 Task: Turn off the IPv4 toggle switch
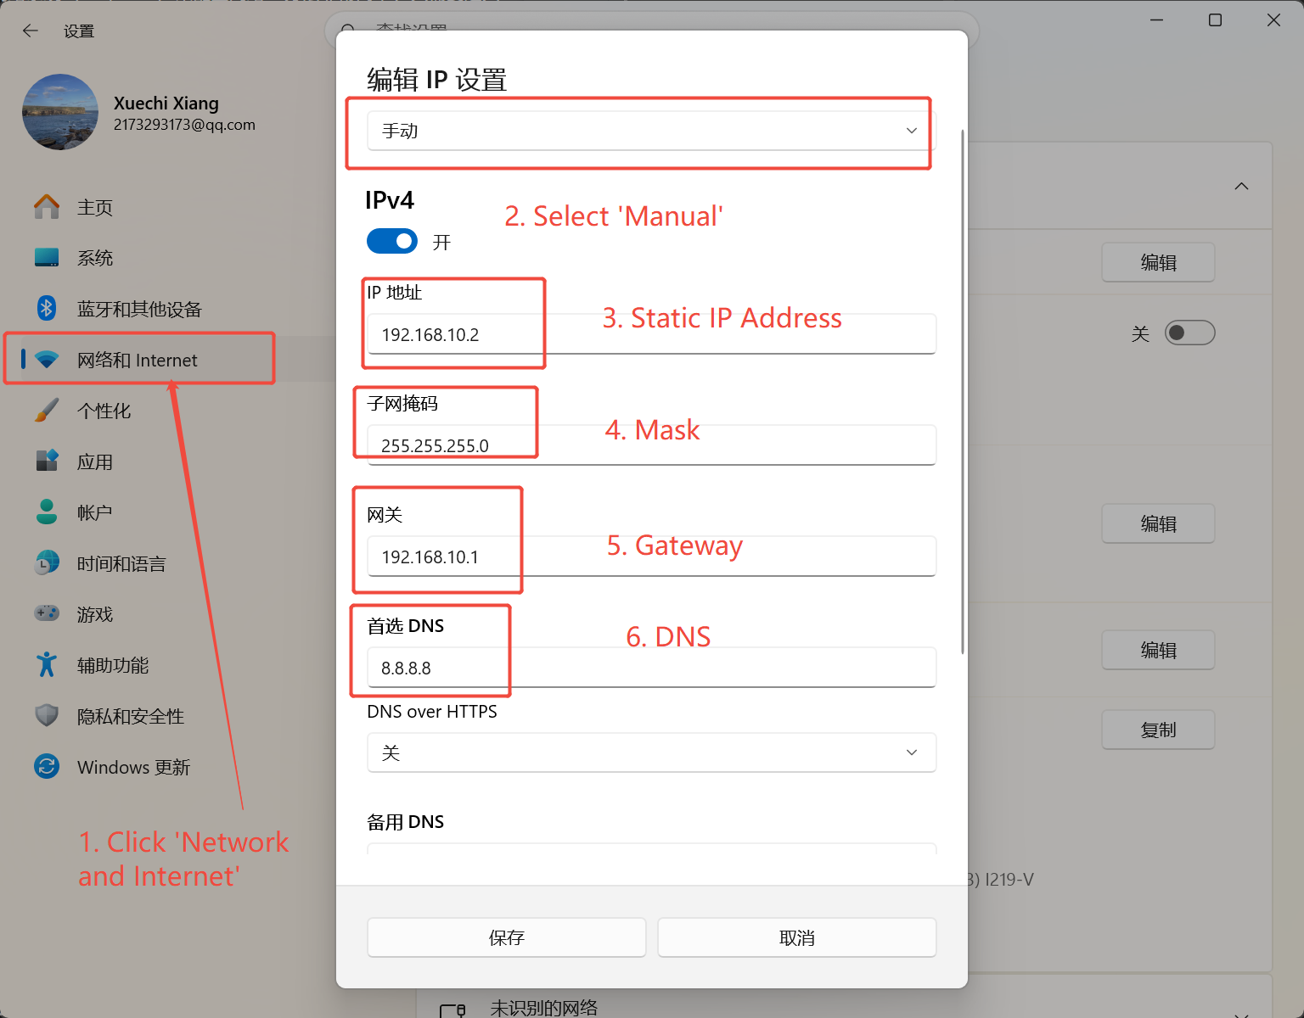click(x=392, y=242)
